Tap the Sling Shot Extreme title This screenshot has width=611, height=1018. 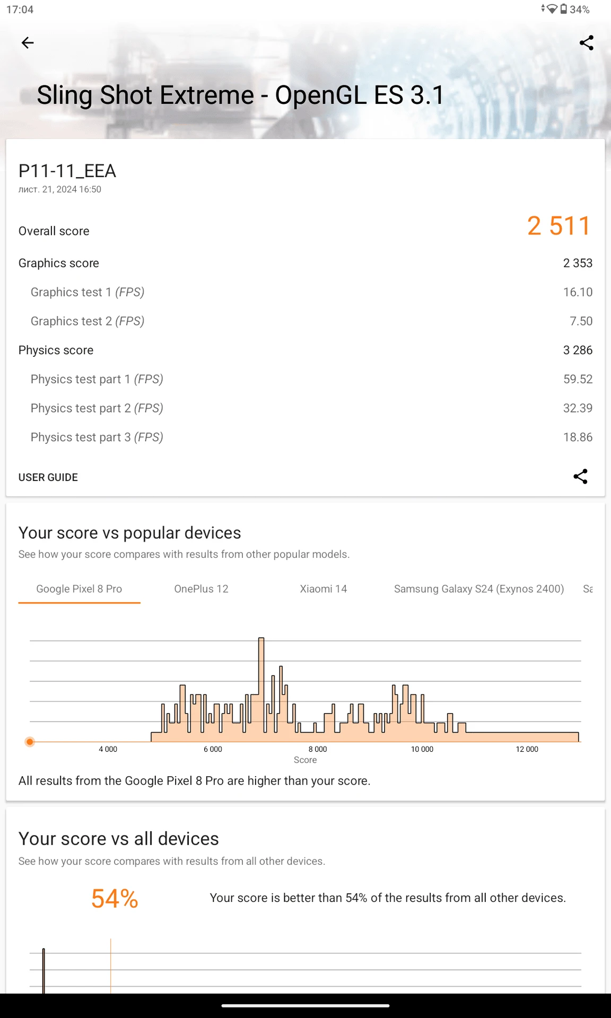240,95
